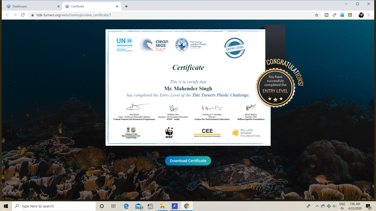The height and width of the screenshot is (211, 376).
Task: Click the WWF panda logo
Action: pos(169,133)
